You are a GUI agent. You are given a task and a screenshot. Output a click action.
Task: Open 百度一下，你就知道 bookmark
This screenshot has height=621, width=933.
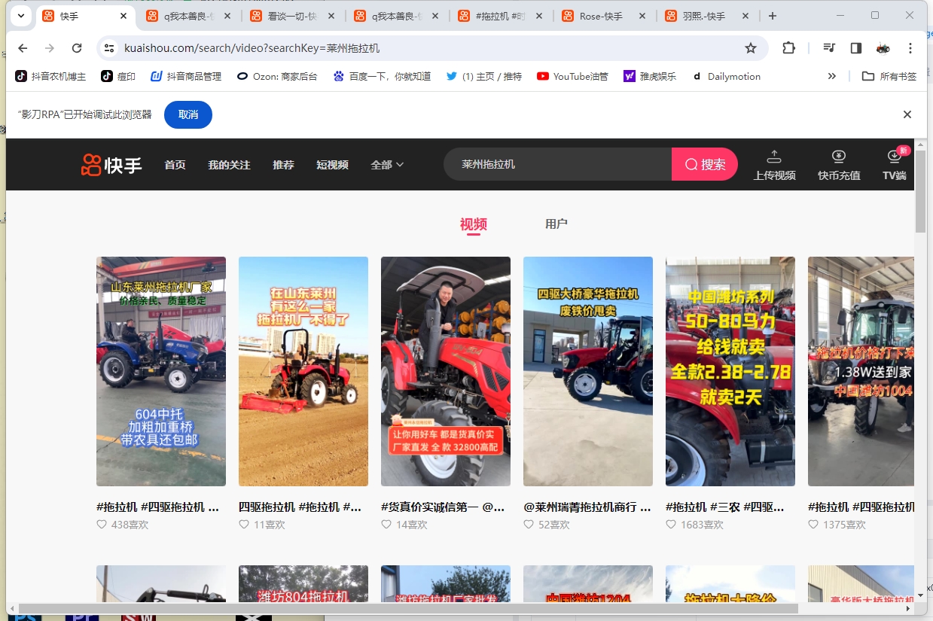pyautogui.click(x=382, y=76)
